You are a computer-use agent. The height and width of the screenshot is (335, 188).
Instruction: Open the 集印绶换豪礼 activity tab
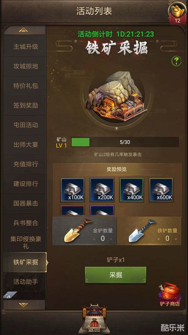(25, 243)
